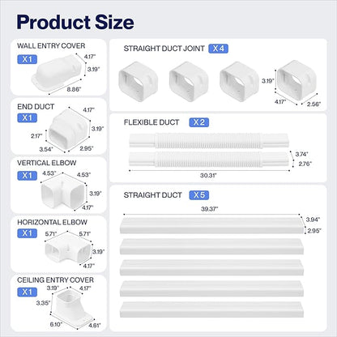Click the Wall Entry Cover product image

[57, 70]
